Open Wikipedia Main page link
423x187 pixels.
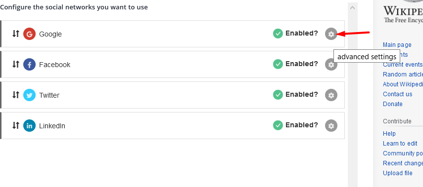397,45
